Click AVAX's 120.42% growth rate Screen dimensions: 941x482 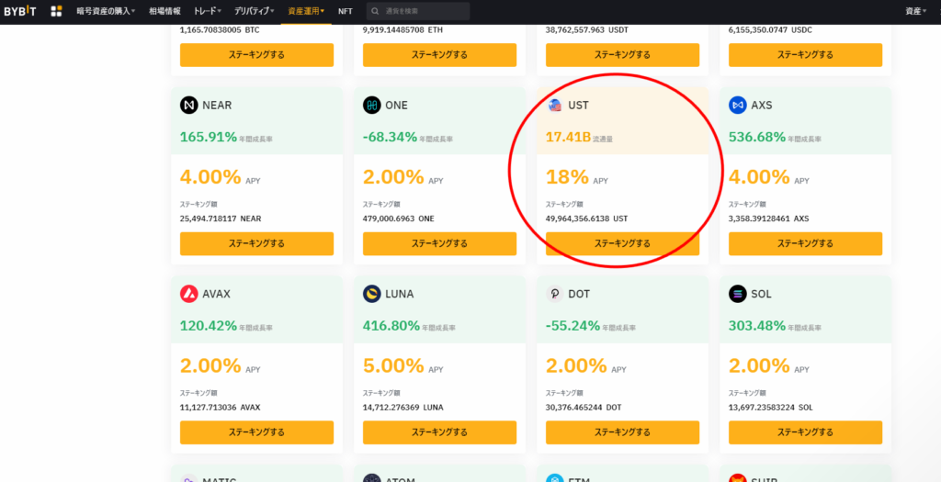click(x=209, y=326)
